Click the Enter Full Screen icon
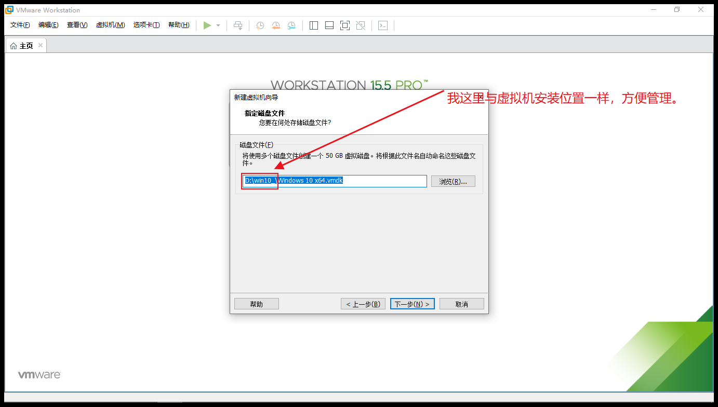 (x=345, y=25)
